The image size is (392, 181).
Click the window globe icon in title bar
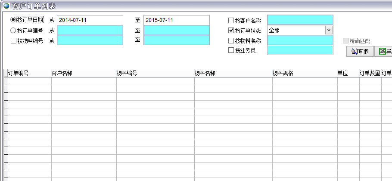coord(6,6)
